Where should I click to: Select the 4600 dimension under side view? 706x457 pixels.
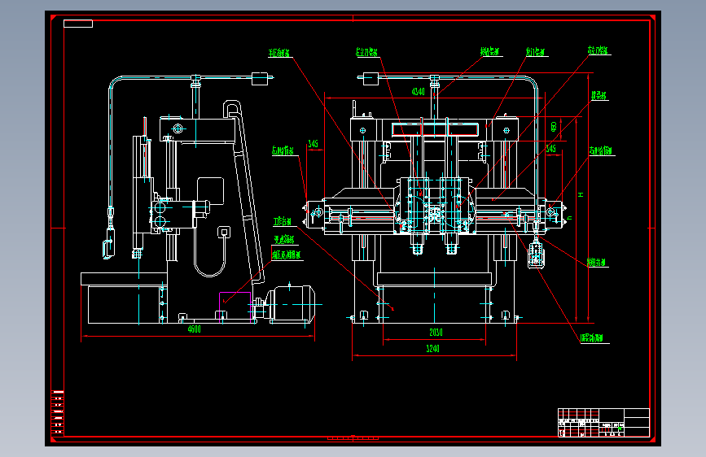point(194,329)
